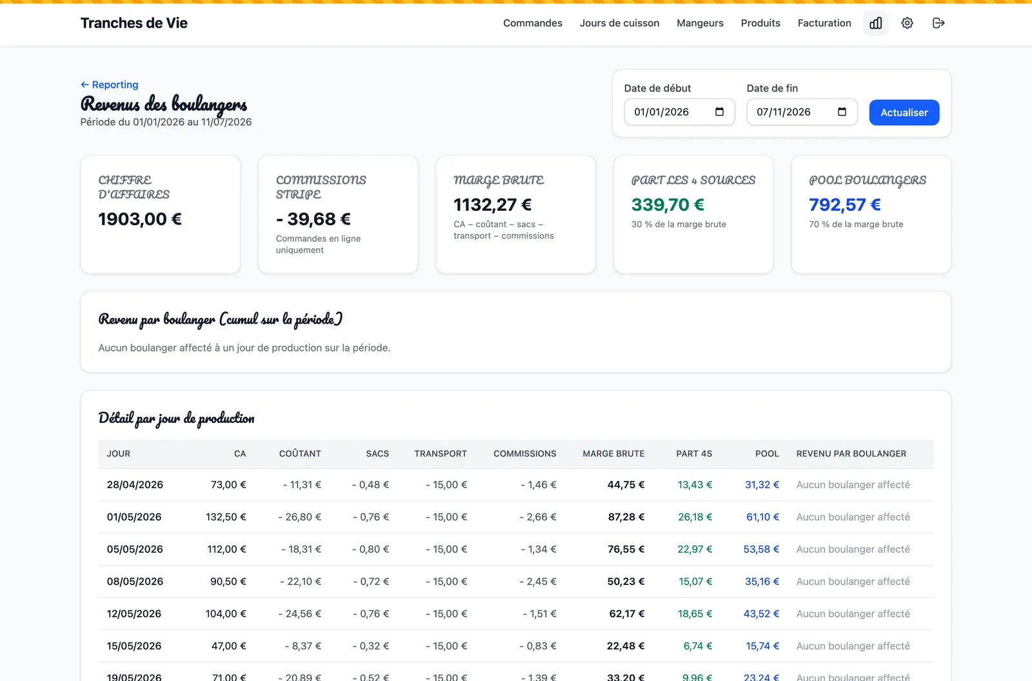This screenshot has height=681, width=1032.
Task: Open calendar picker for Date de fin
Action: point(842,112)
